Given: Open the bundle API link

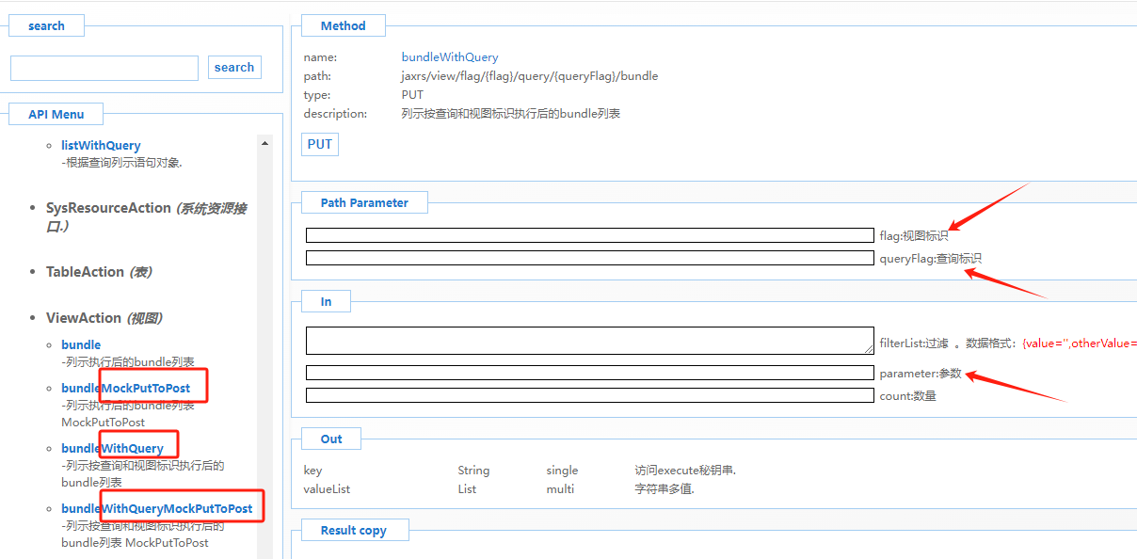Looking at the screenshot, I should 81,344.
